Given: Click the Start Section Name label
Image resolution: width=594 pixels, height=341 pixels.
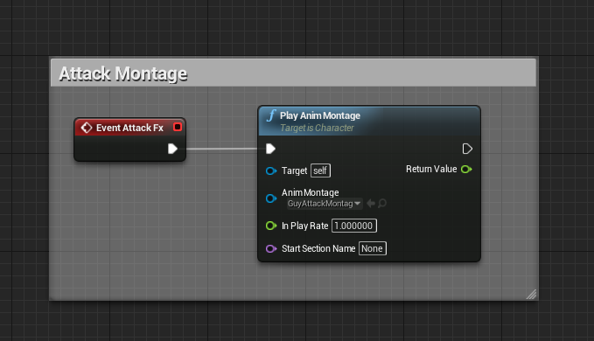Looking at the screenshot, I should point(318,248).
